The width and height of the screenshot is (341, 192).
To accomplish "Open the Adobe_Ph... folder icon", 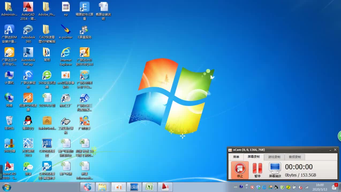I will click(x=47, y=9).
